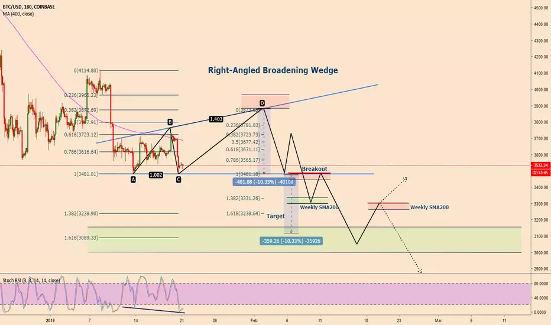The width and height of the screenshot is (551, 325).
Task: Click Fibonacci level 1.382(3238.90)
Action: click(81, 213)
